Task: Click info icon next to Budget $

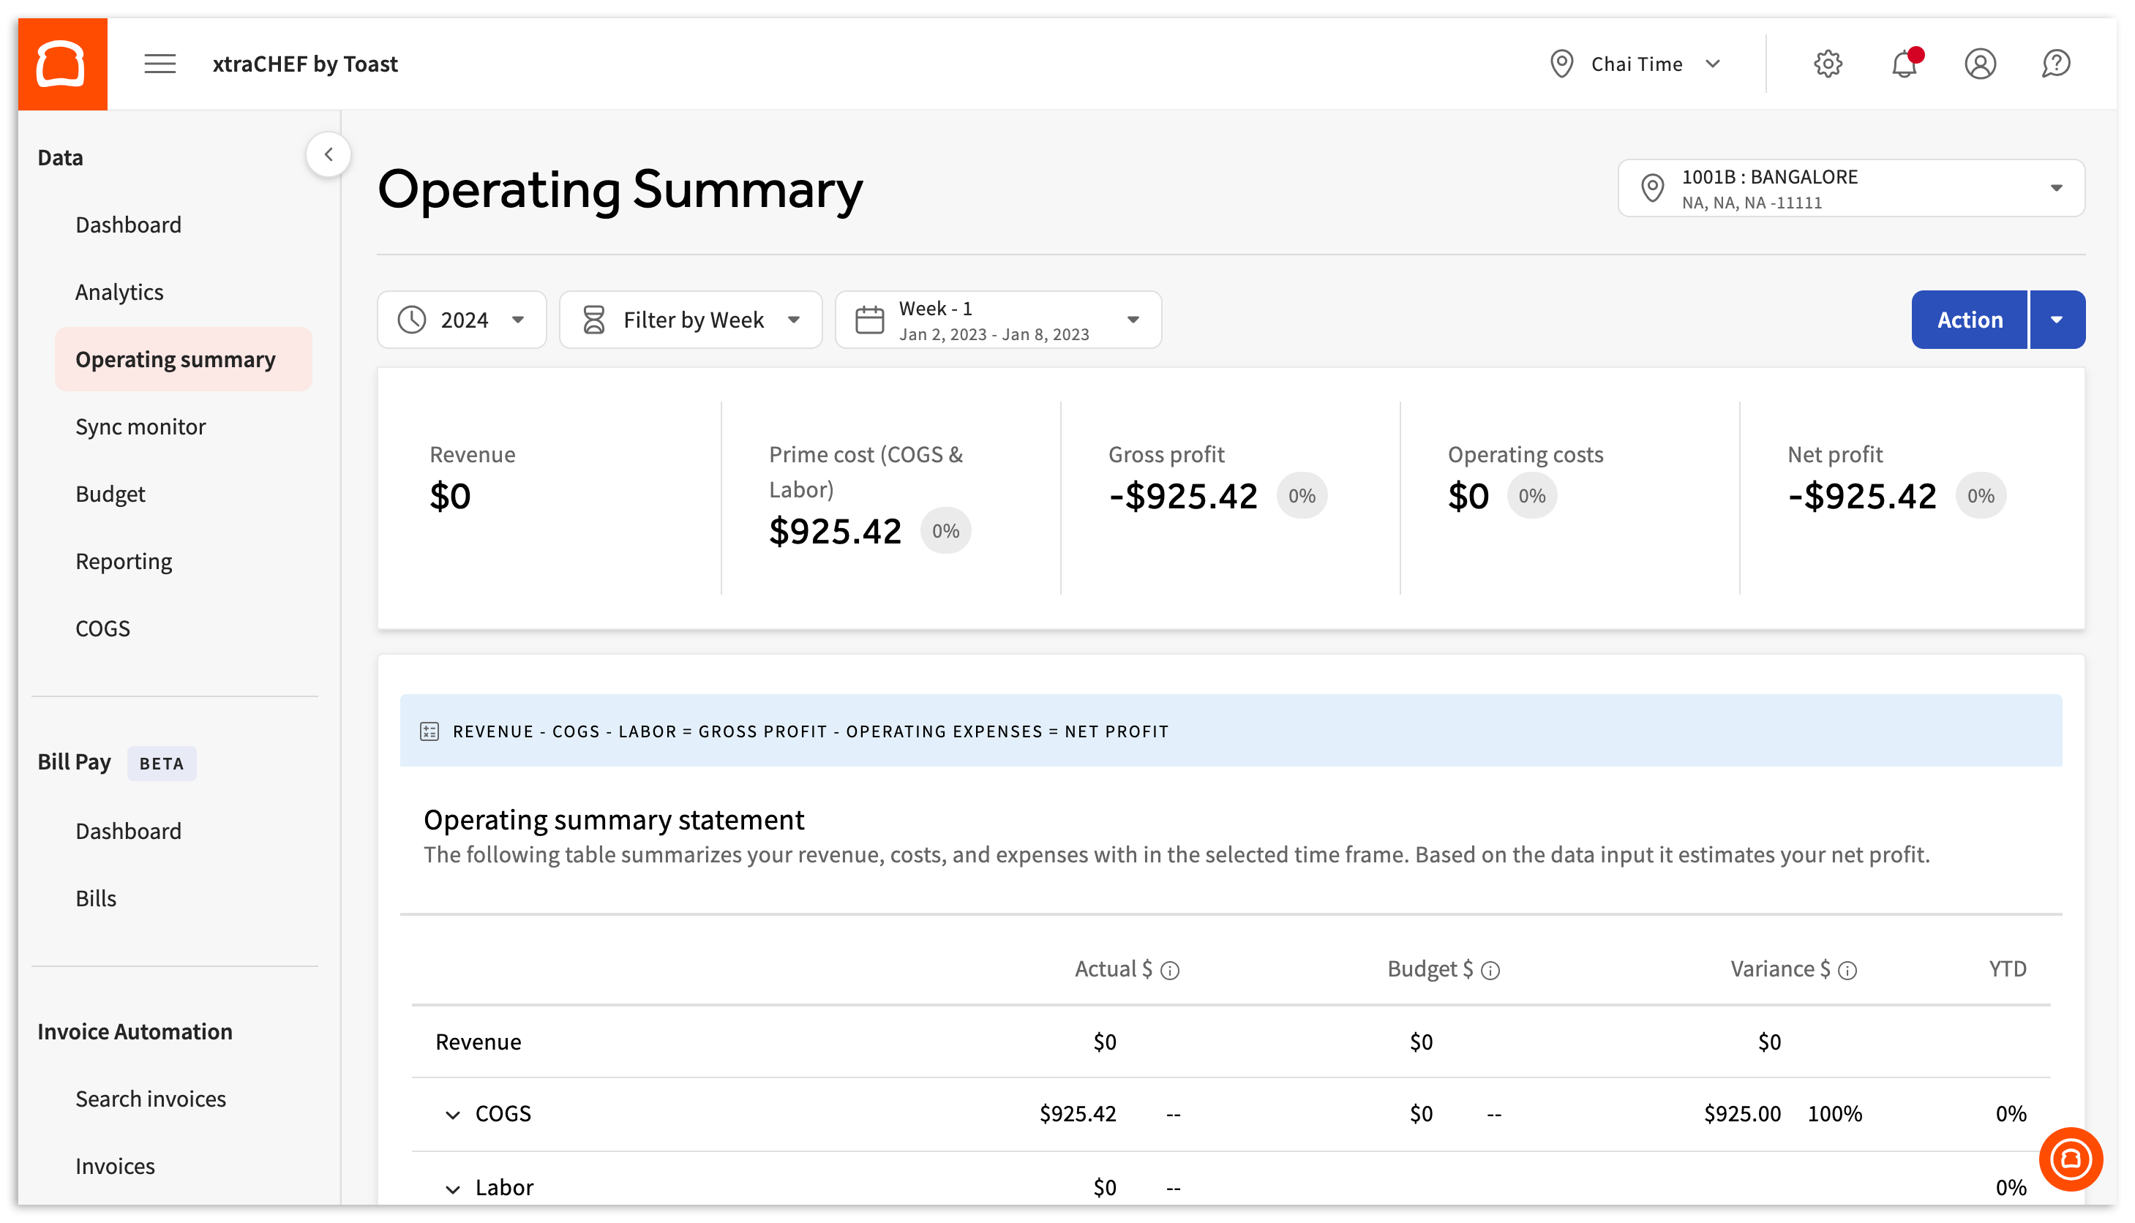Action: (x=1490, y=971)
